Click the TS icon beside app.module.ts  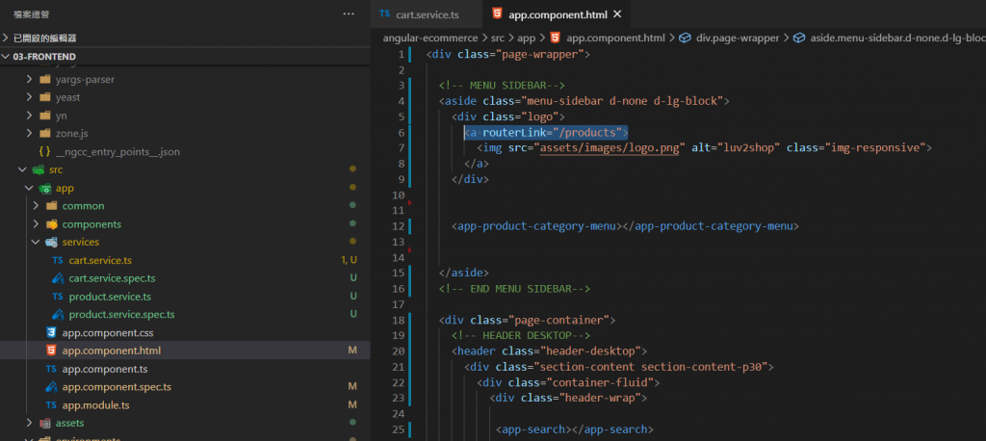(51, 404)
